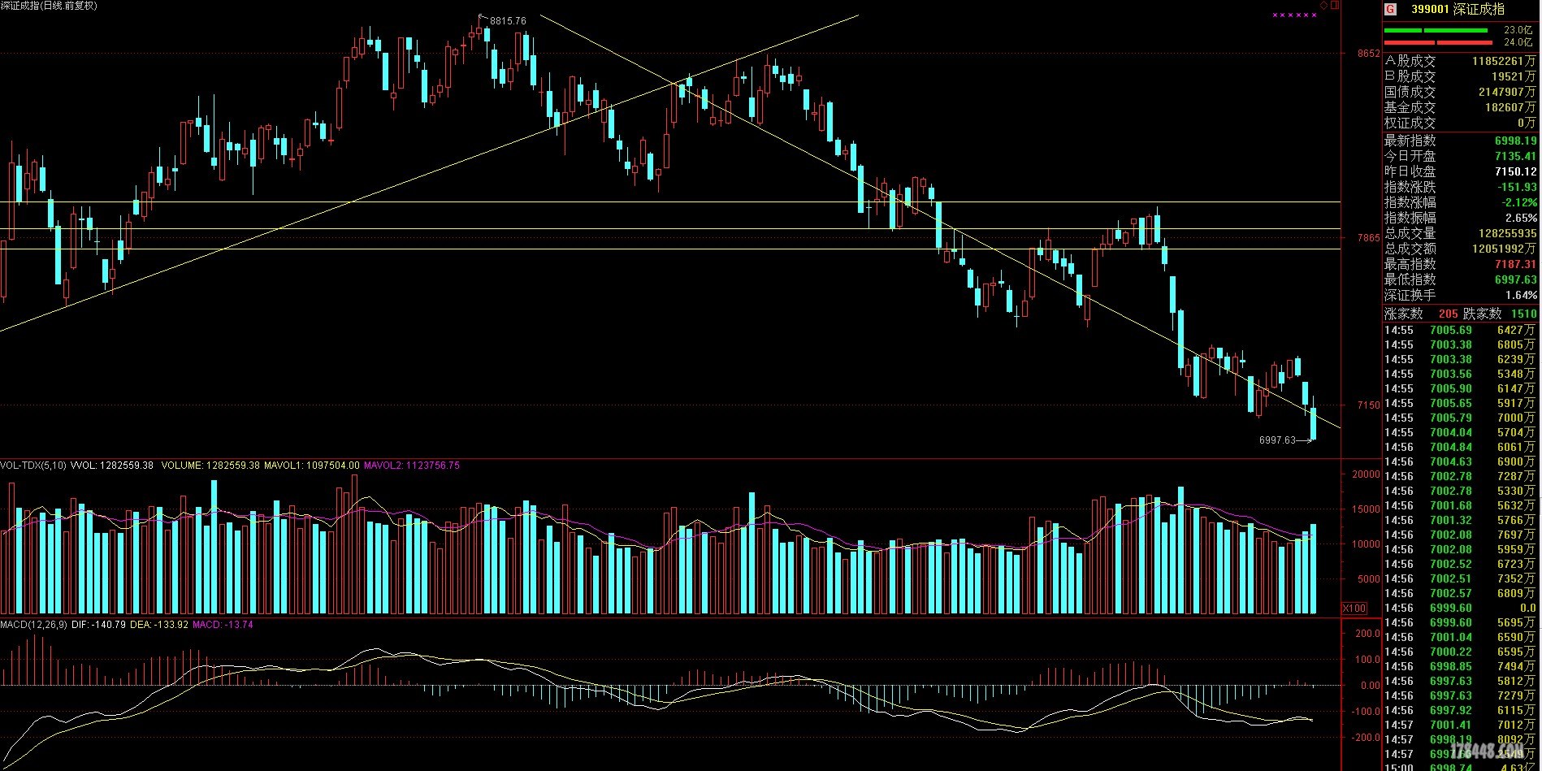This screenshot has height=771, width=1542.
Task: Click the DIF: -140.79 readout
Action: click(x=98, y=625)
